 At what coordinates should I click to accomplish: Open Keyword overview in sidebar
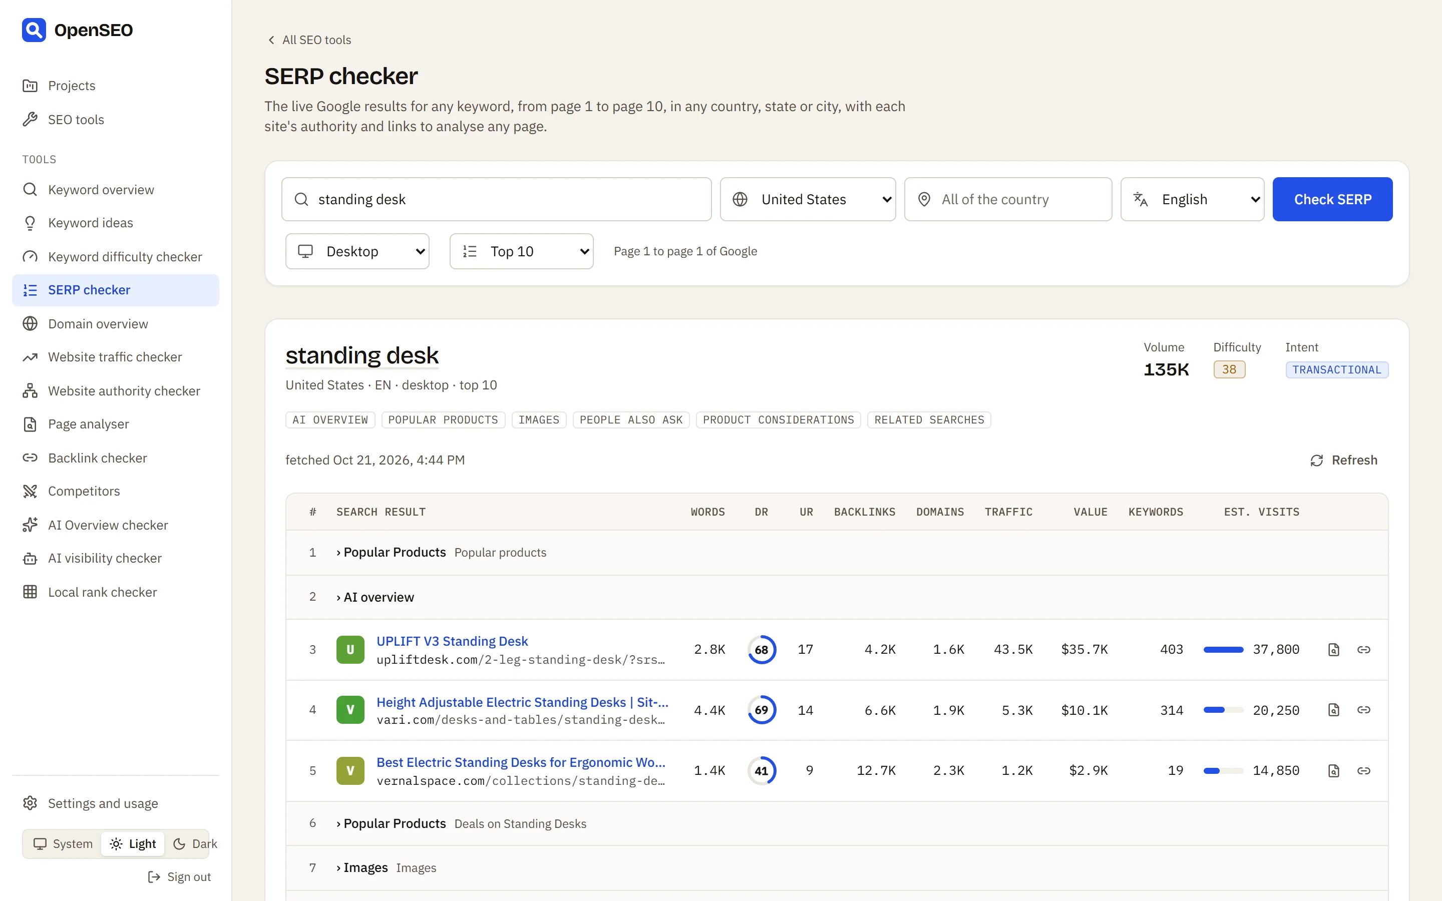tap(116, 190)
